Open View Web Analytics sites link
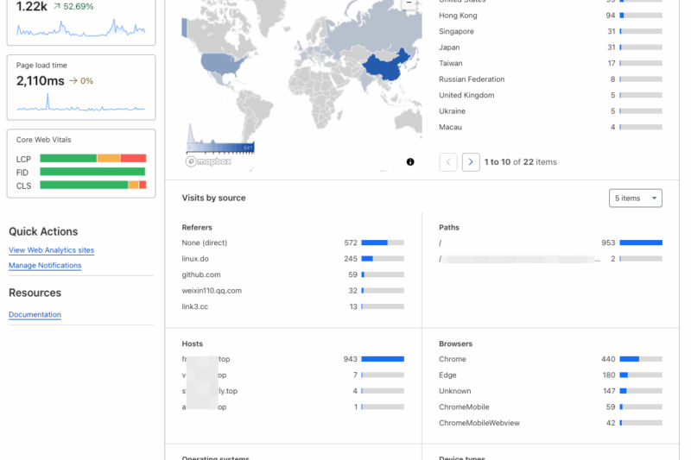The image size is (691, 460). tap(52, 250)
